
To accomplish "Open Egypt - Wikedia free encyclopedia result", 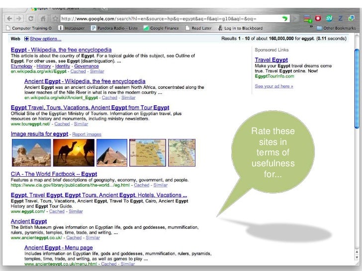I will tap(61, 50).
